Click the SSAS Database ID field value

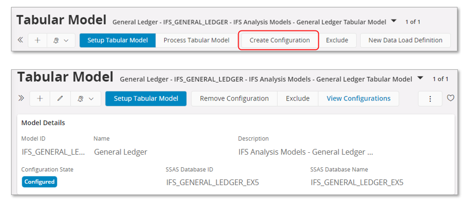pyautogui.click(x=213, y=182)
